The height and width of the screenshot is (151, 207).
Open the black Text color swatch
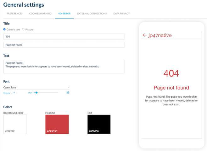click(99, 124)
